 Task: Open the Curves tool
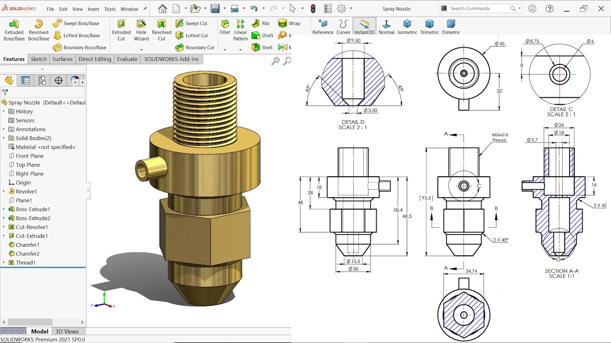pyautogui.click(x=343, y=27)
